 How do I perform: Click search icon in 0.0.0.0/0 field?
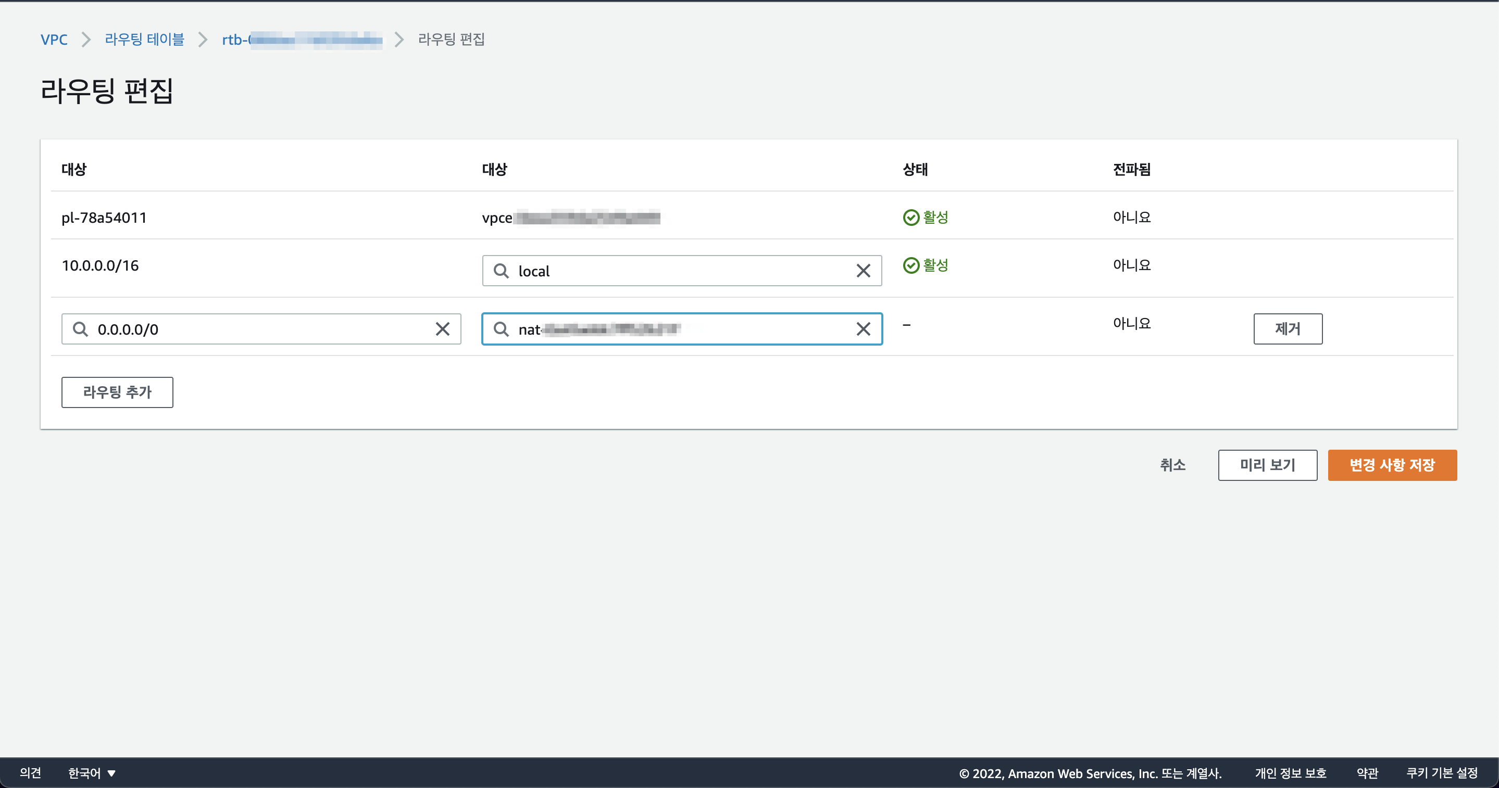[80, 329]
